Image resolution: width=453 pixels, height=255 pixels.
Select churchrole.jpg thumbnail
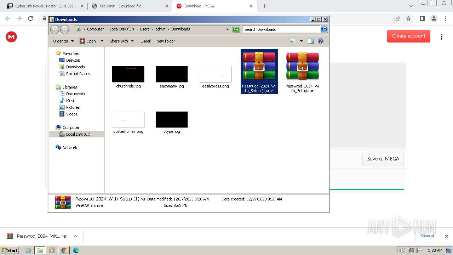click(128, 74)
